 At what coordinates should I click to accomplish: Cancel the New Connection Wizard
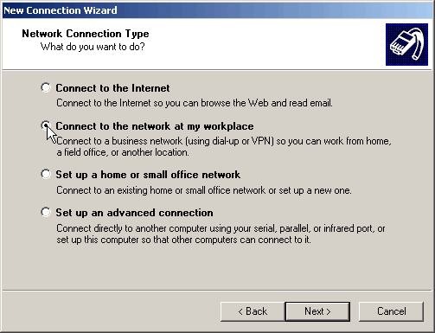(x=391, y=311)
